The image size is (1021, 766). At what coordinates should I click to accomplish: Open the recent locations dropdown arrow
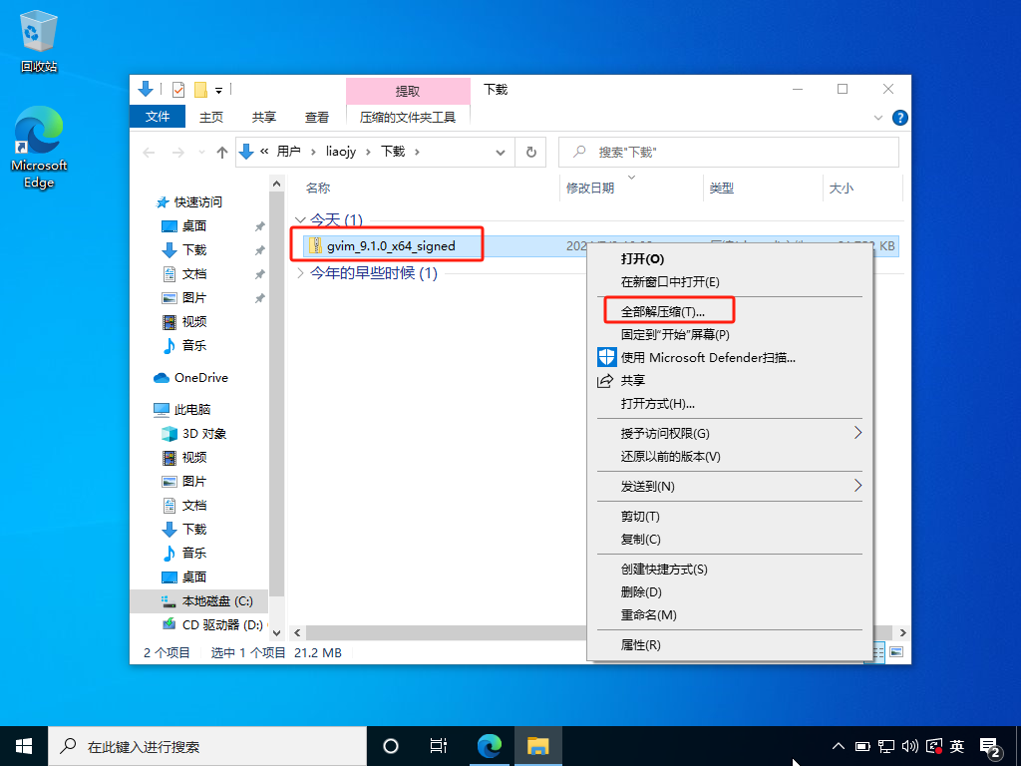(x=201, y=153)
